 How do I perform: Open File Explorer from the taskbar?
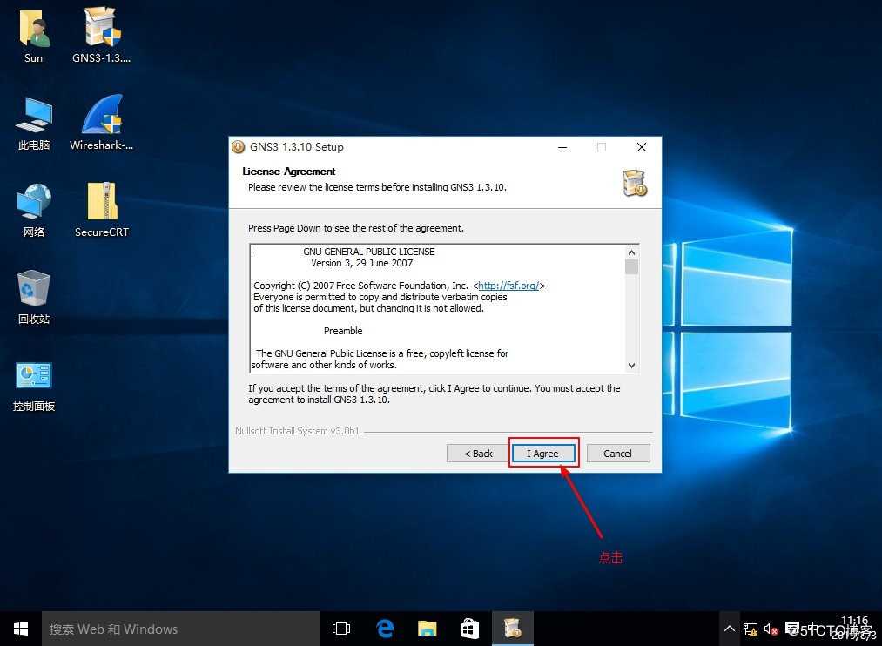(427, 629)
